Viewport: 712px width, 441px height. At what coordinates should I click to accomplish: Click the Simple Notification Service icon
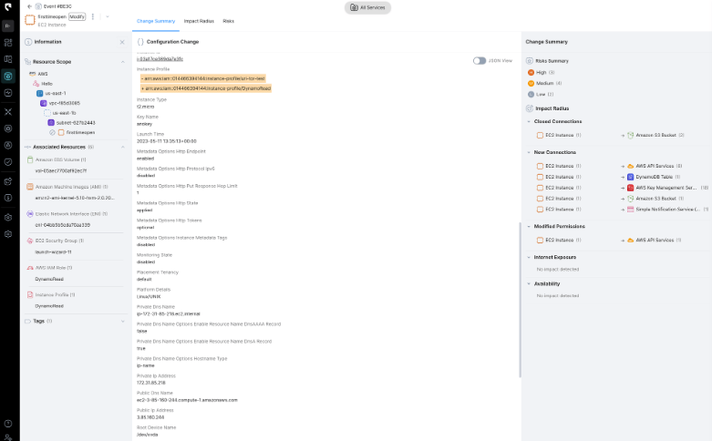coord(628,209)
